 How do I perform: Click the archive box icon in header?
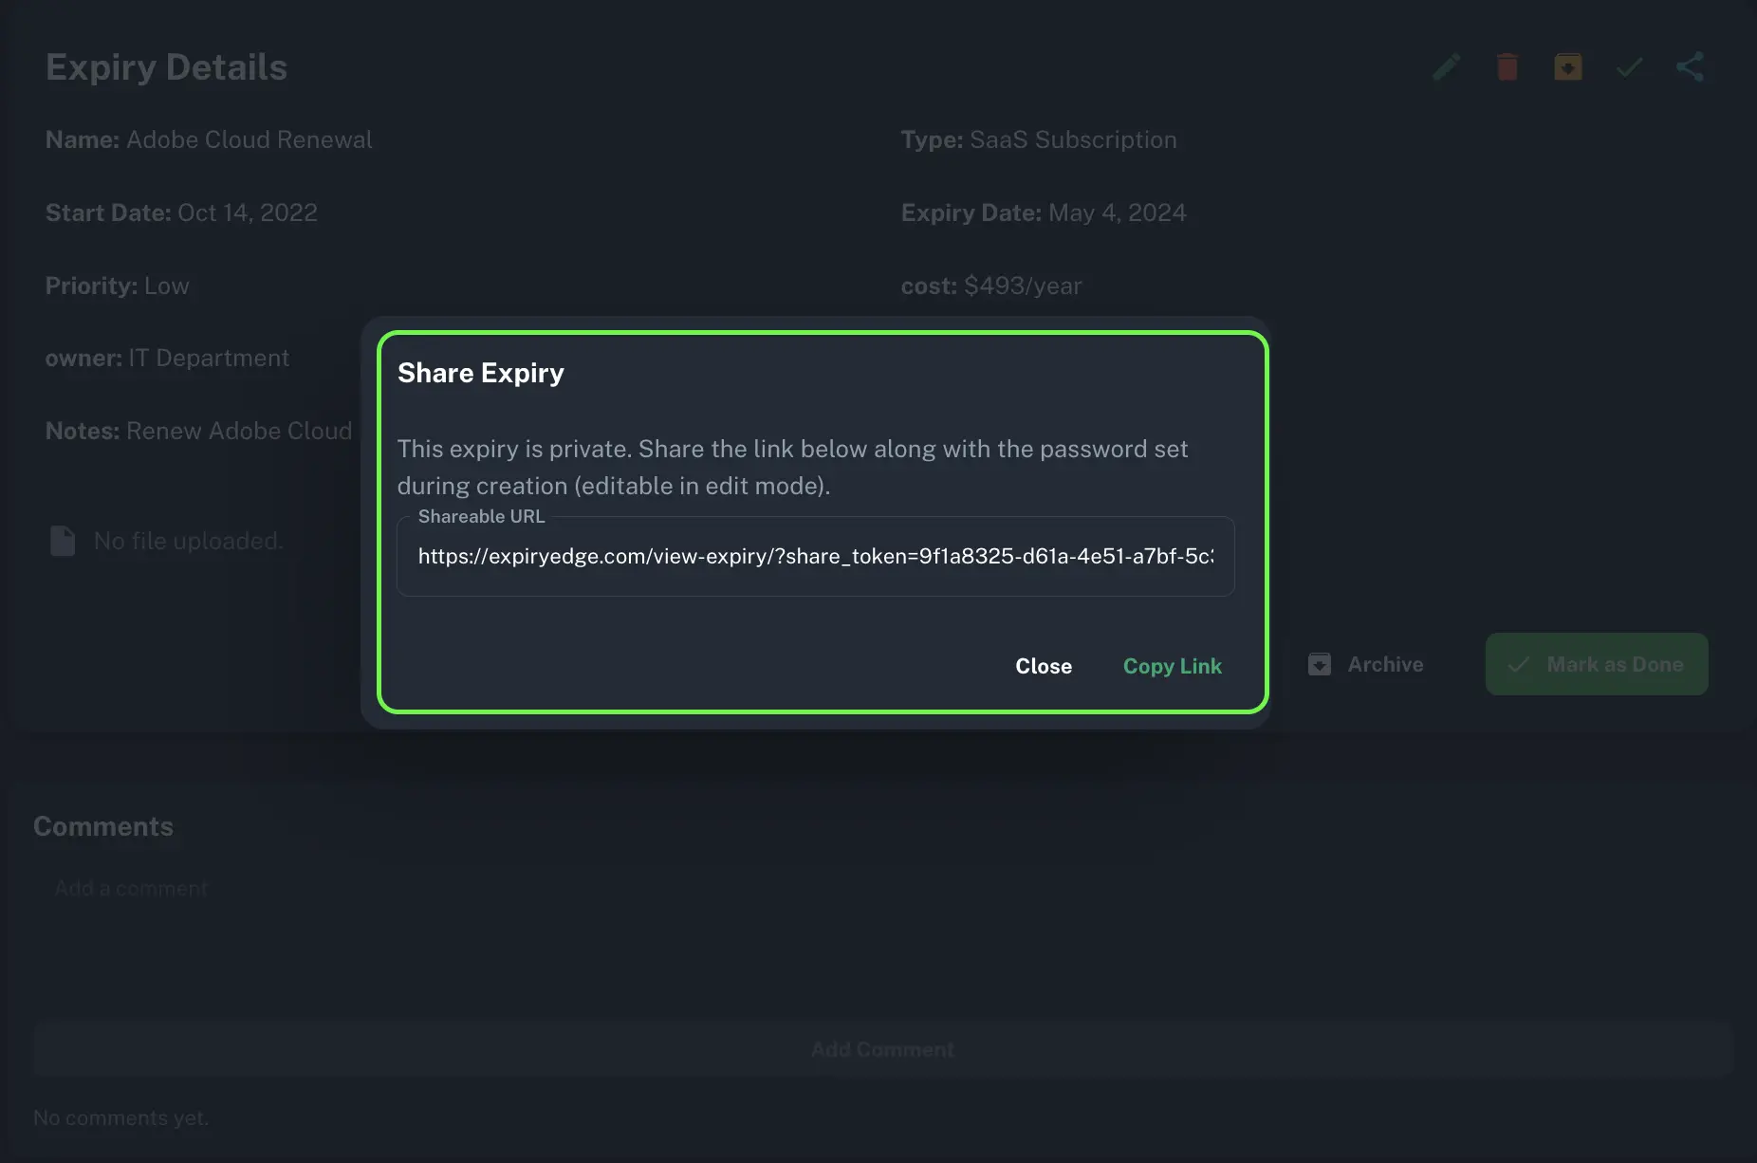(1567, 67)
